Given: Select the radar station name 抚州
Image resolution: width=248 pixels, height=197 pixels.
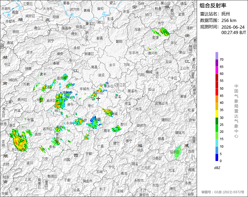Looking at the screenshot, I should pos(225,14).
